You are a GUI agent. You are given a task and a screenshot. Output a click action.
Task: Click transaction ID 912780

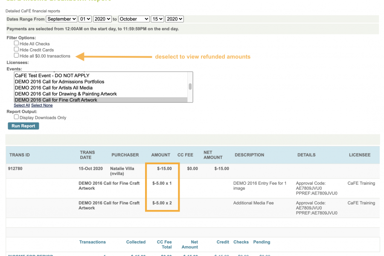click(x=15, y=169)
